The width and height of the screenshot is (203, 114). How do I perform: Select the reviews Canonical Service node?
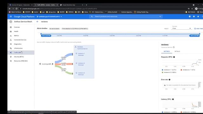pyautogui.click(x=82, y=48)
